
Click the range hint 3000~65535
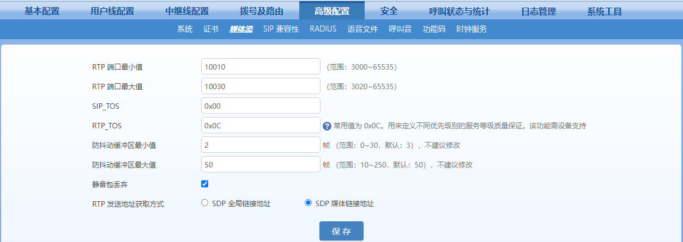click(361, 67)
